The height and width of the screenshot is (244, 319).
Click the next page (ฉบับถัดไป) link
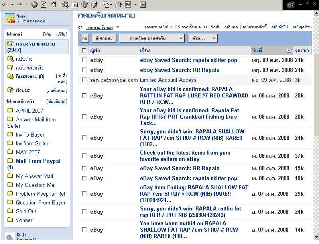click(280, 27)
